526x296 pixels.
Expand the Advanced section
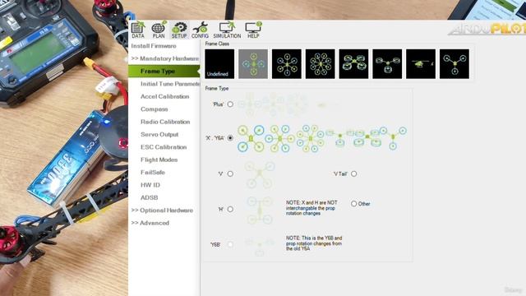pyautogui.click(x=150, y=223)
